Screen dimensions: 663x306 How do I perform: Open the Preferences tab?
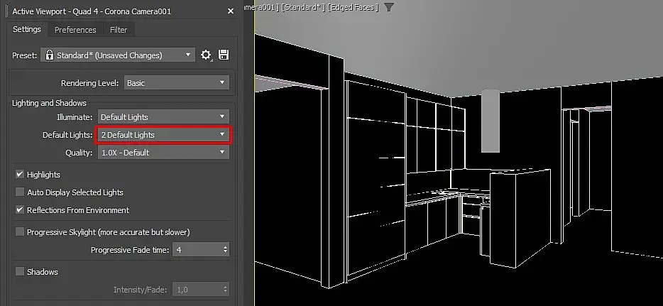click(75, 30)
